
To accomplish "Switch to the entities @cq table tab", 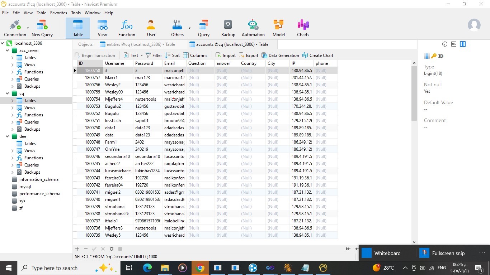I will point(137,44).
